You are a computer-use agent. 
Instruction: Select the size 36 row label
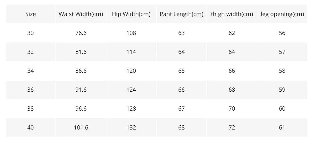pyautogui.click(x=30, y=90)
